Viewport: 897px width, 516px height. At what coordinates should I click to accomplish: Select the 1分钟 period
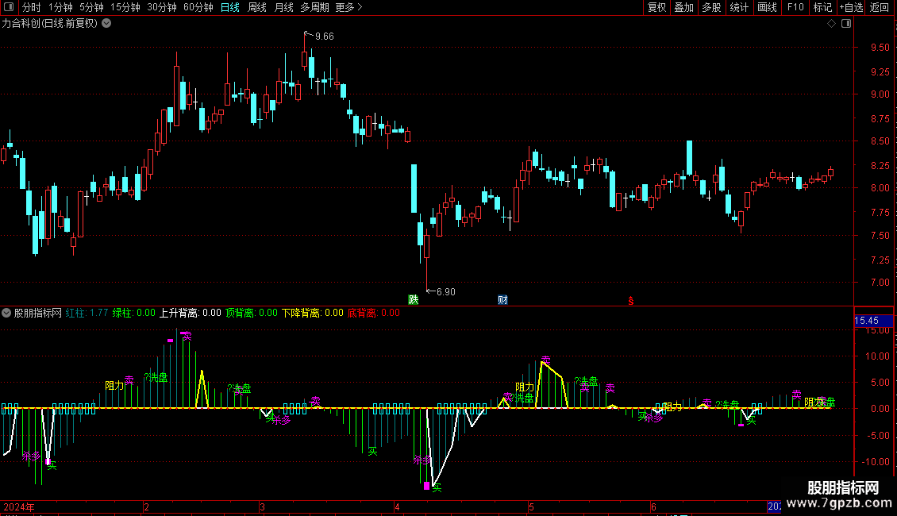click(60, 7)
